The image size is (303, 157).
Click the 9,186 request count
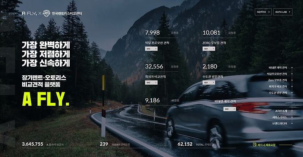[153, 100]
